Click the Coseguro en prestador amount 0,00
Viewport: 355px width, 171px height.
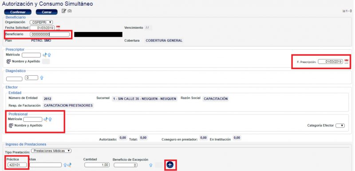tap(204, 138)
